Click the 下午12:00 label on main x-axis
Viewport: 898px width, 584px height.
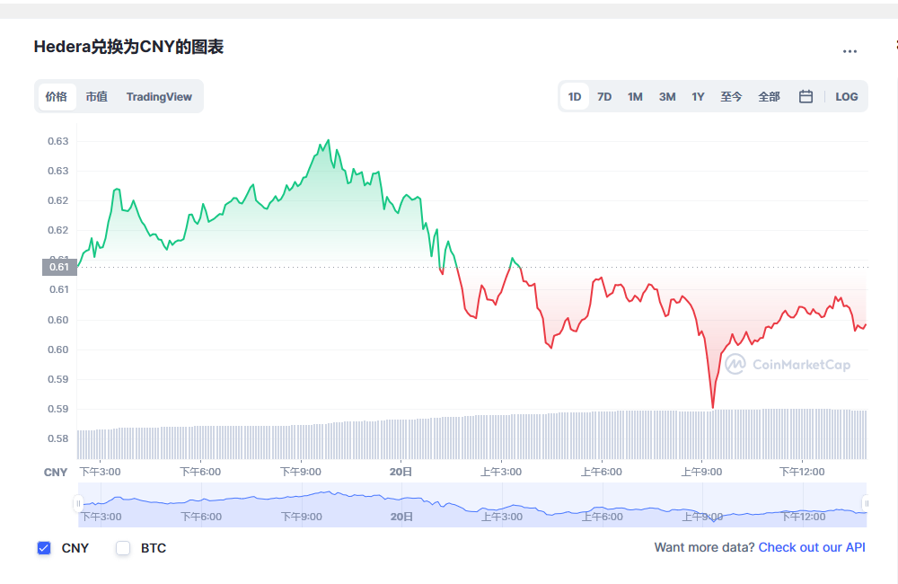click(x=802, y=472)
